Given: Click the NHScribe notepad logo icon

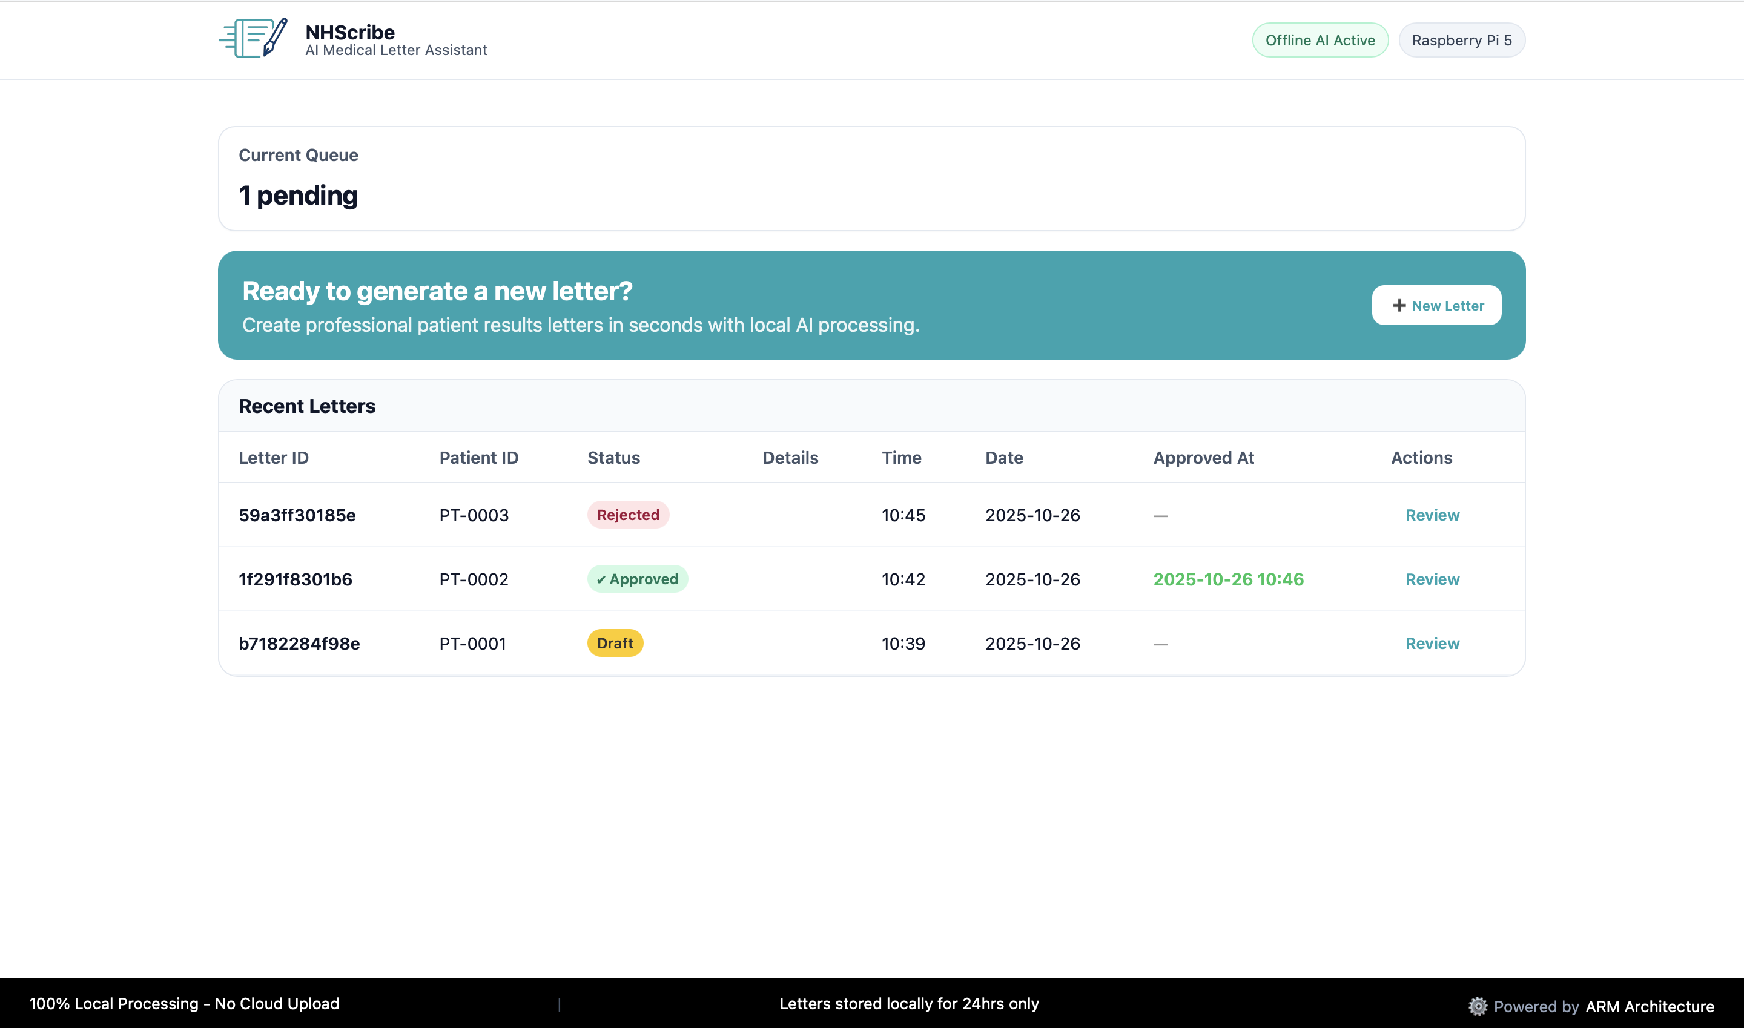Looking at the screenshot, I should 253,39.
